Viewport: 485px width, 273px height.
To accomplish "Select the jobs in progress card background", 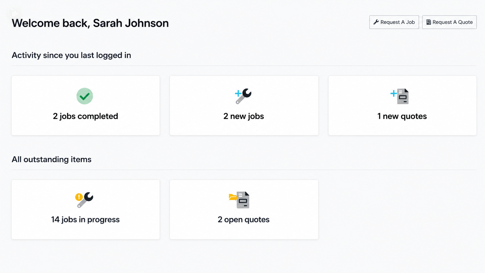I will [x=86, y=209].
